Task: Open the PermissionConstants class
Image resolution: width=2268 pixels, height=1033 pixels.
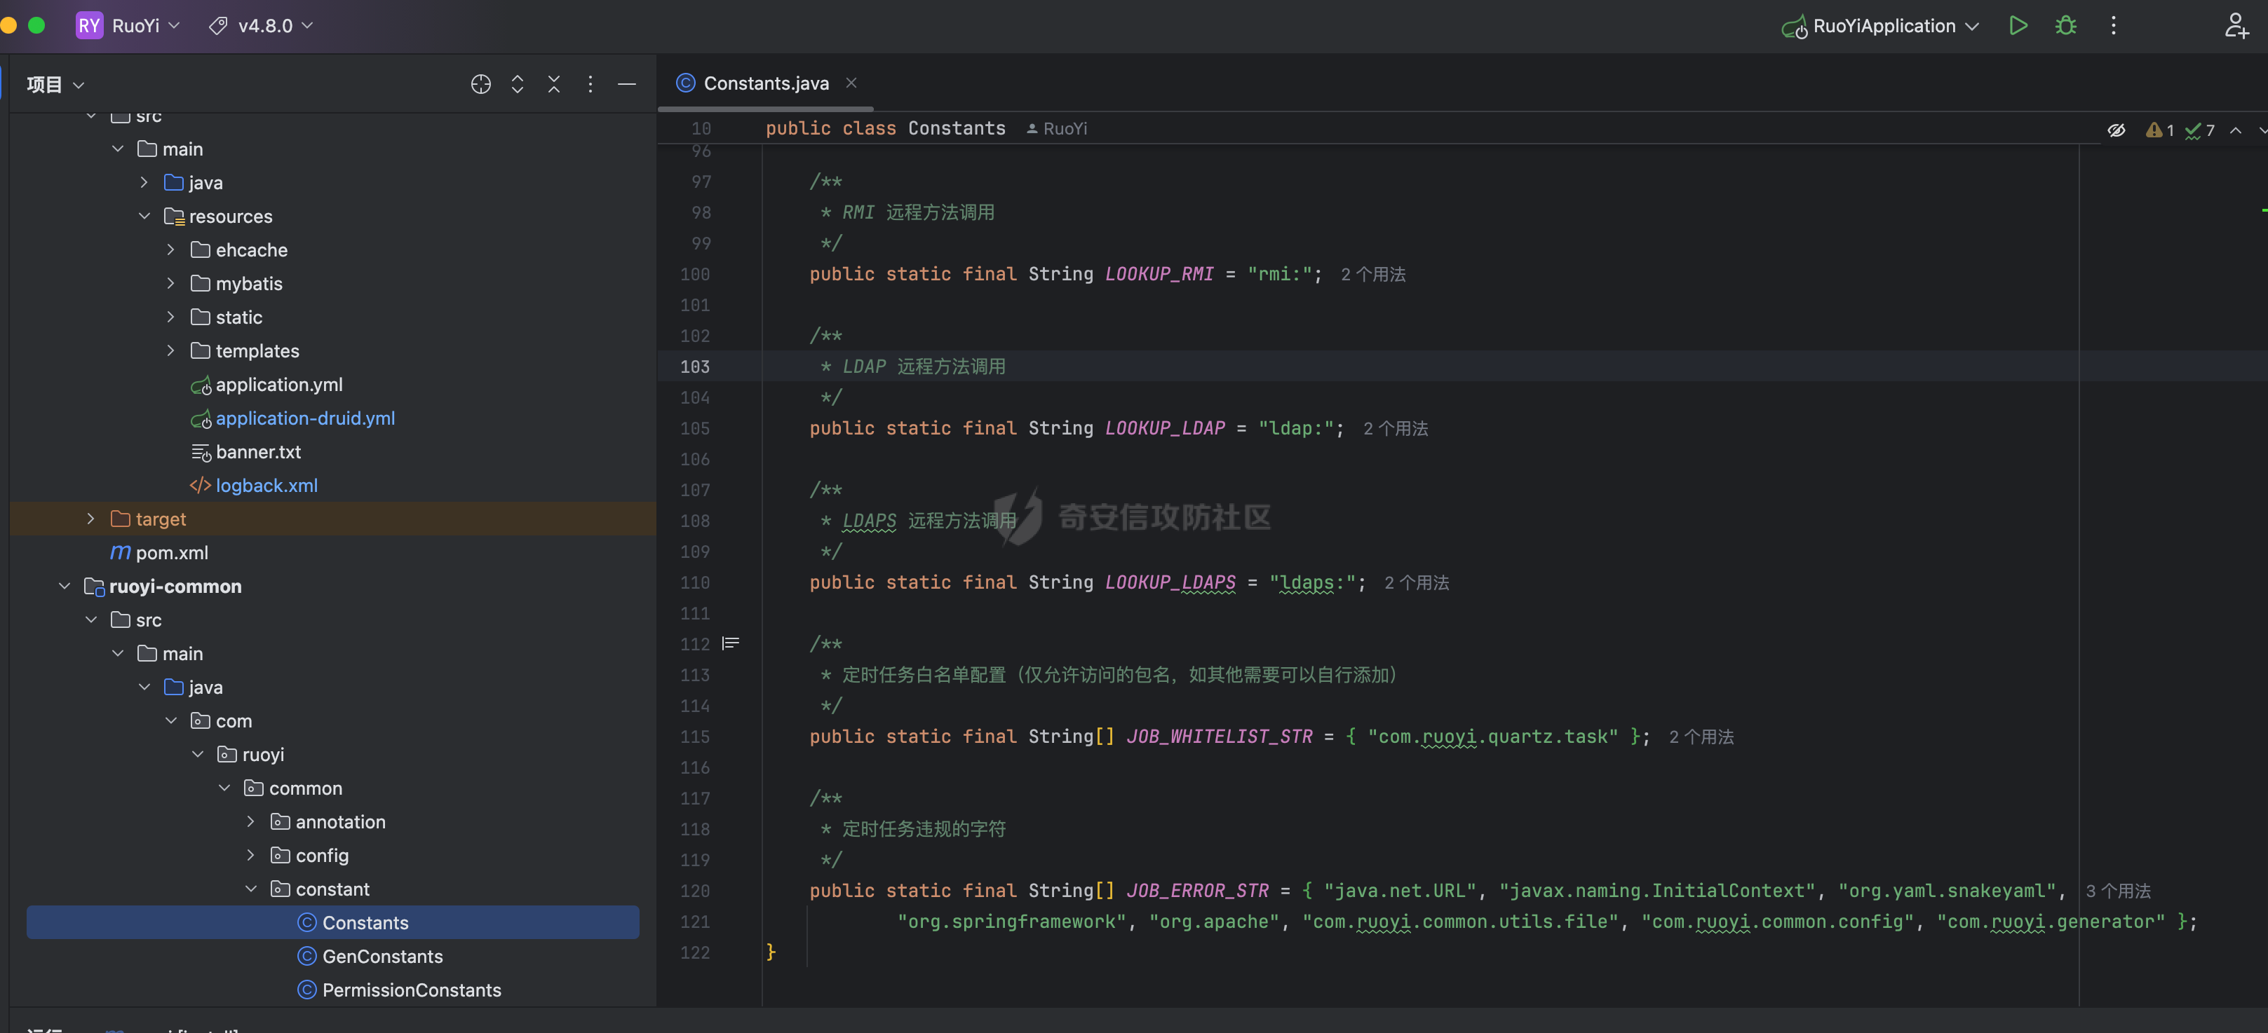Action: click(411, 990)
